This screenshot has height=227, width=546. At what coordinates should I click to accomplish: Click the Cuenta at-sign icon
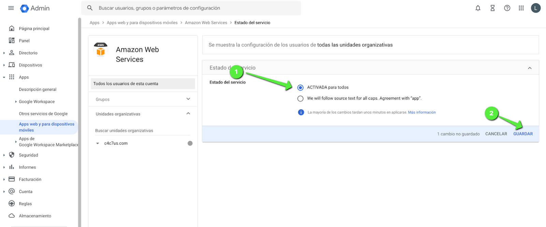click(12, 191)
